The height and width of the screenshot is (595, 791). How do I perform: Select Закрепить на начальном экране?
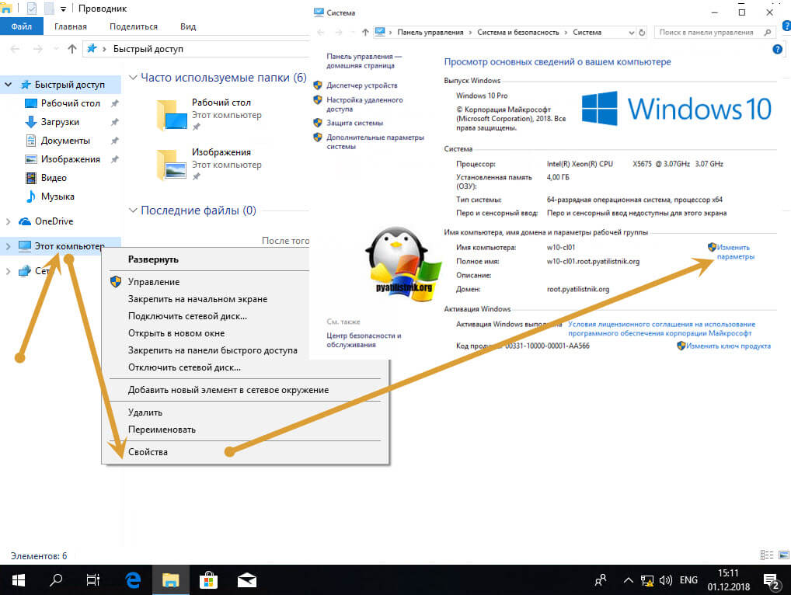coord(197,299)
